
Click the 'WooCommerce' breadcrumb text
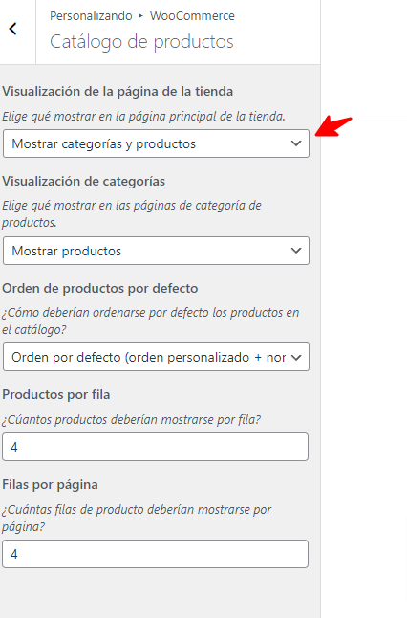pos(192,15)
